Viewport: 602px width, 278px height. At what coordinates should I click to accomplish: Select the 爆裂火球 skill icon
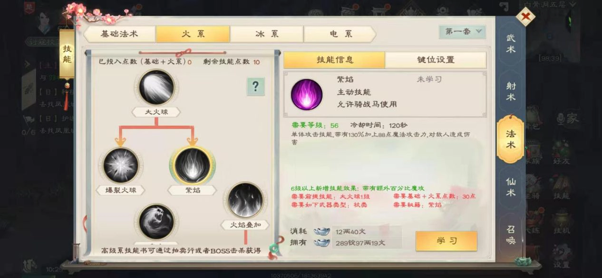121,166
